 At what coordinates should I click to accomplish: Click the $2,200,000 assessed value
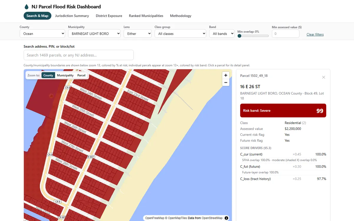coord(293,129)
